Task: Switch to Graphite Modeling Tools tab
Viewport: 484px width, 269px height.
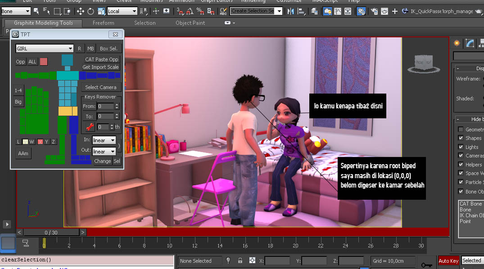Action: 43,23
